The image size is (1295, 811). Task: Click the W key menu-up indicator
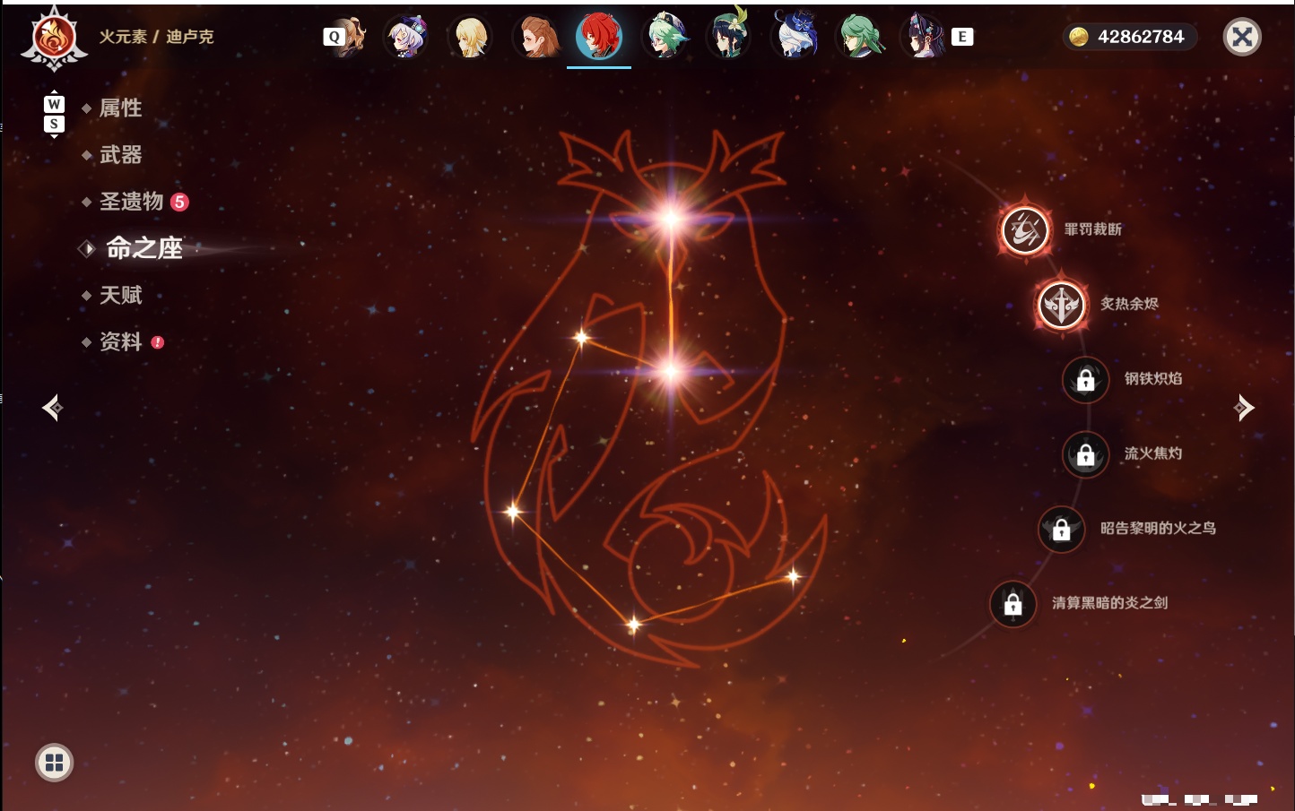[54, 104]
